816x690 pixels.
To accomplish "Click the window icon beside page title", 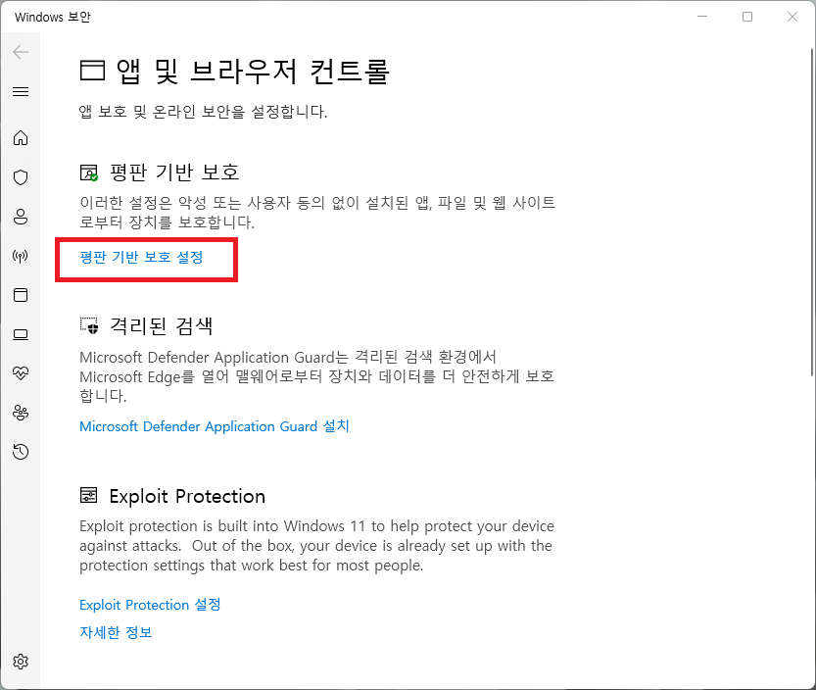I will tap(93, 71).
